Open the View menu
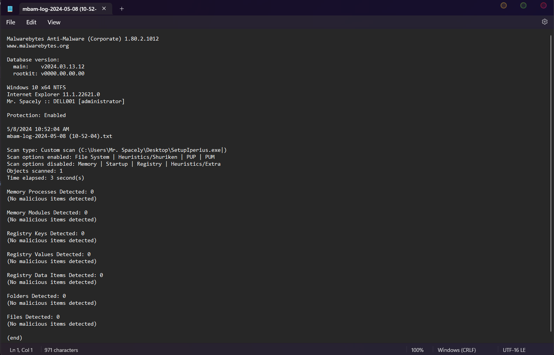Screen dimensions: 554x355 pyautogui.click(x=54, y=22)
